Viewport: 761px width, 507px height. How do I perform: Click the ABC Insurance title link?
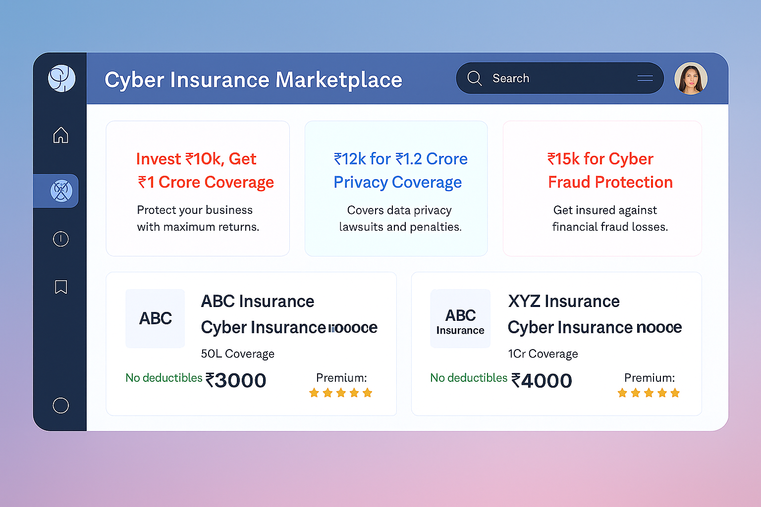pyautogui.click(x=258, y=301)
